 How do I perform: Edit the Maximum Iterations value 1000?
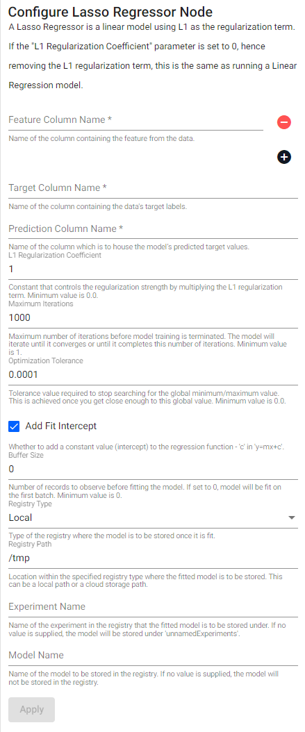[154, 318]
